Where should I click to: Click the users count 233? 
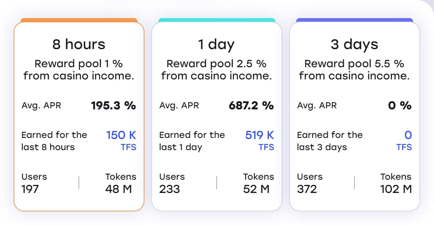click(x=170, y=189)
